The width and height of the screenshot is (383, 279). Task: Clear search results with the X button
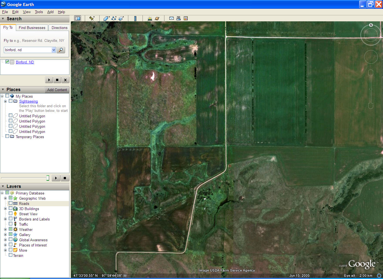pyautogui.click(x=65, y=80)
